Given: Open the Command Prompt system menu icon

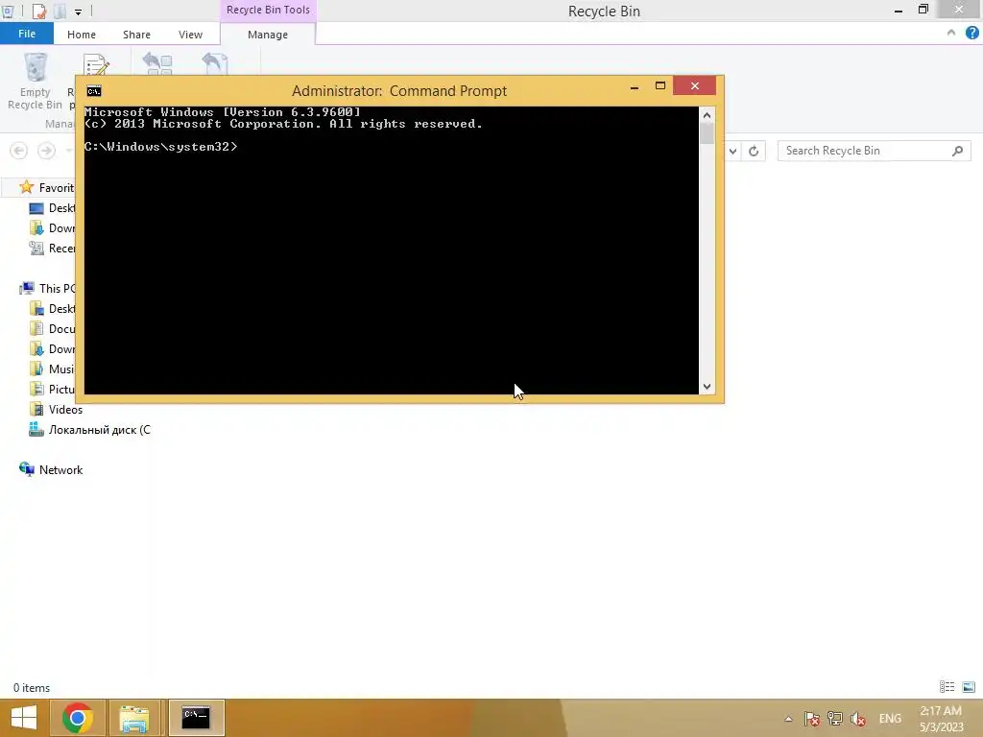Looking at the screenshot, I should click(94, 91).
